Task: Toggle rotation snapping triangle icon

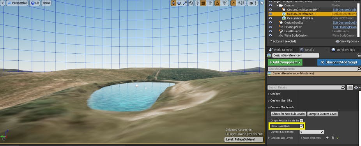Action: coord(217,3)
